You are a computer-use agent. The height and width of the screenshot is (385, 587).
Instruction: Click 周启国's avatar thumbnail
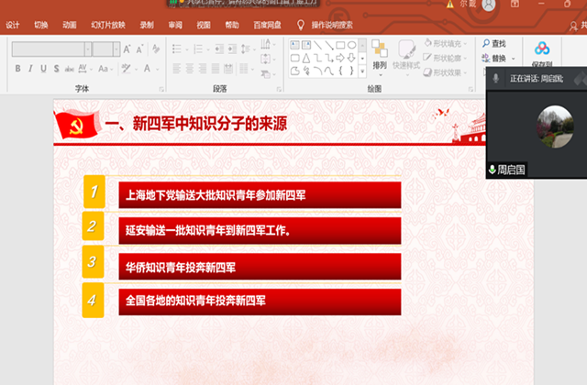coord(554,126)
